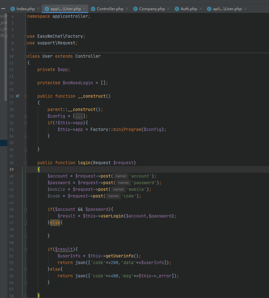Click line number 39 in the gutter

(x=11, y=169)
